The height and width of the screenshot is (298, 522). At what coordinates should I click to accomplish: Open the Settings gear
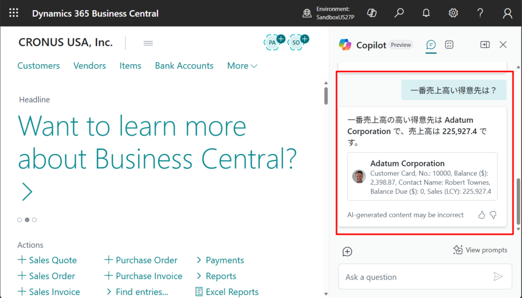(453, 13)
